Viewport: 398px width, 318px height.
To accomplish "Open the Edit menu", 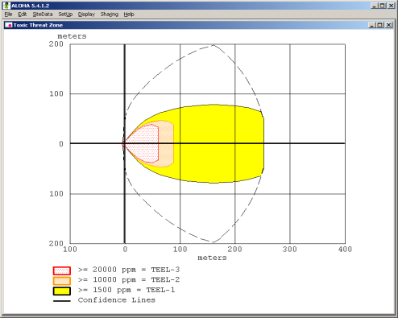I will click(x=23, y=14).
